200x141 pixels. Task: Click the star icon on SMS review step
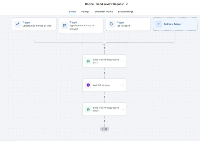click(x=88, y=61)
